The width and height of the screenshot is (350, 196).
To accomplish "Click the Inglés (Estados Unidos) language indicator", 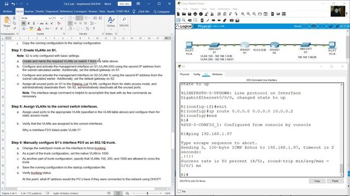I will (66, 193).
